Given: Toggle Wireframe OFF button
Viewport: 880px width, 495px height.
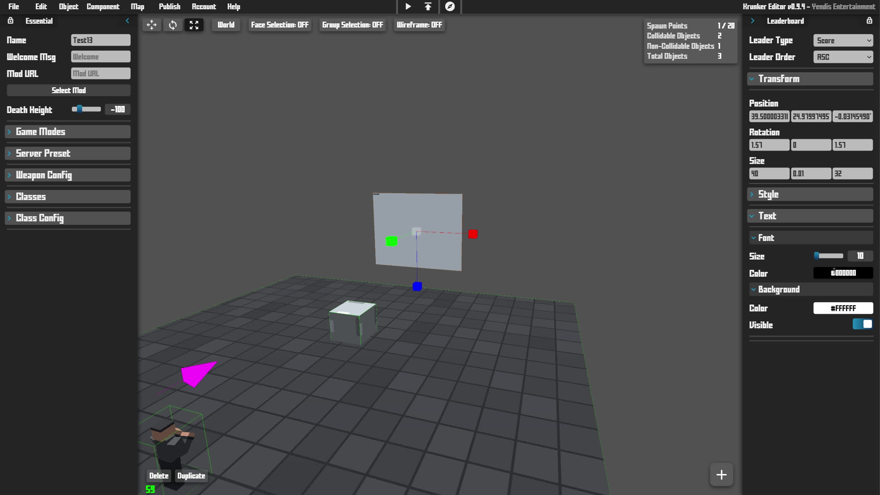Looking at the screenshot, I should (x=419, y=25).
